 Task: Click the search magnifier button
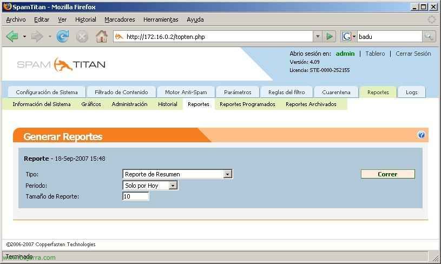point(429,37)
